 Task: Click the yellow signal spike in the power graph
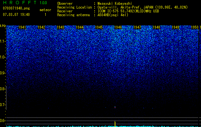click(115, 124)
